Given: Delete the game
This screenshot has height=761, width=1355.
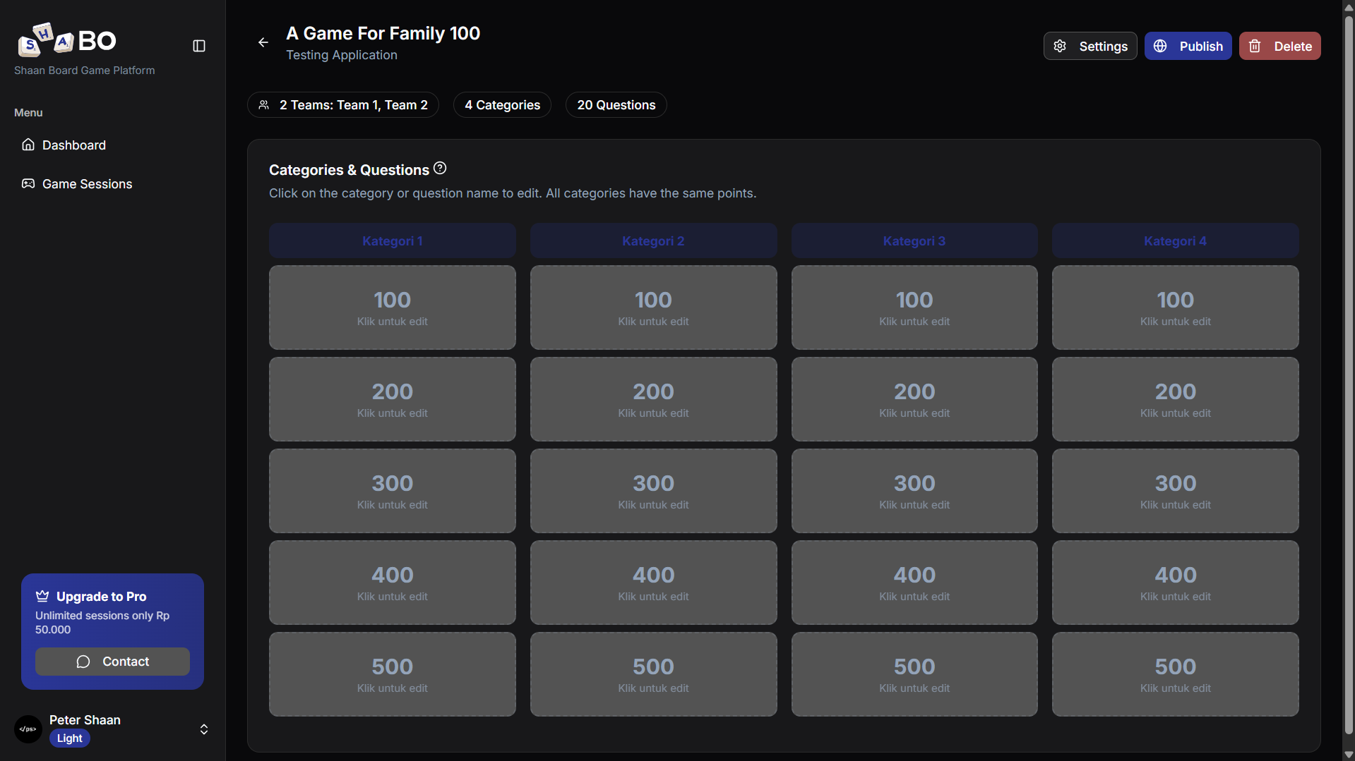Looking at the screenshot, I should [1279, 46].
